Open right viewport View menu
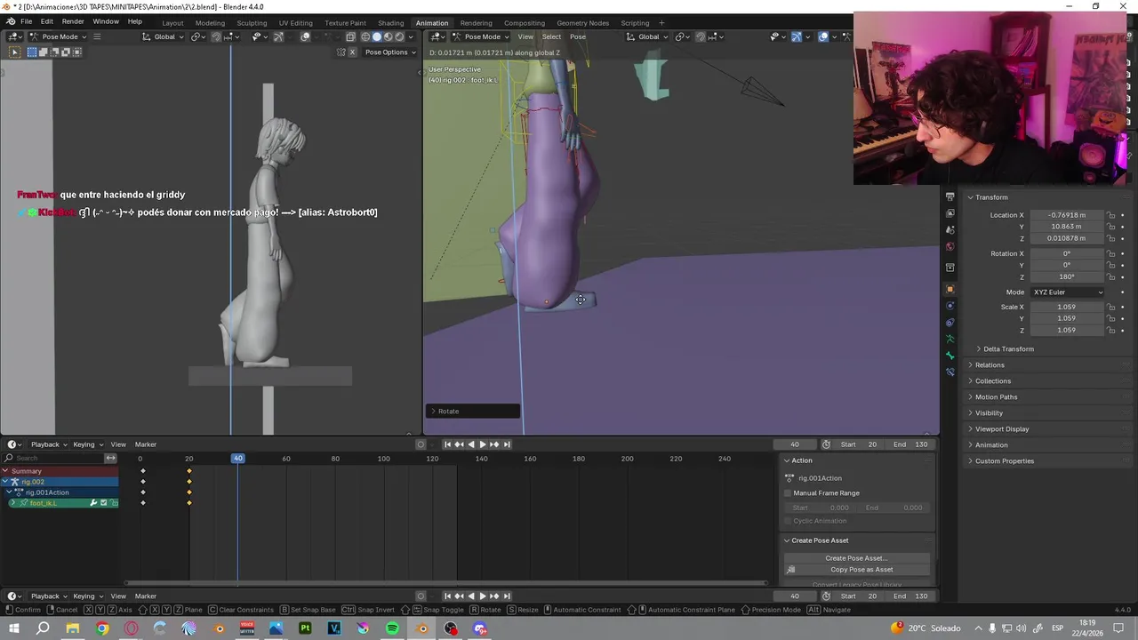 click(x=525, y=36)
